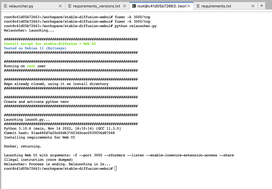This screenshot has height=189, width=272.
Task: Close the requirements.txt tab
Action: pyautogui.click(x=253, y=6)
